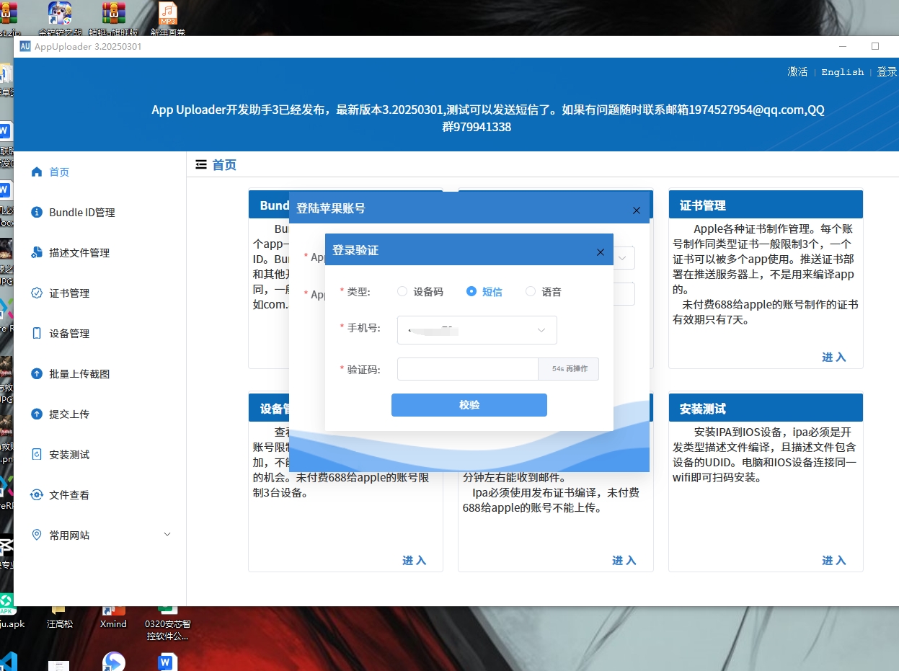This screenshot has height=671, width=899.
Task: Click the 安装测试 card header
Action: click(766, 409)
